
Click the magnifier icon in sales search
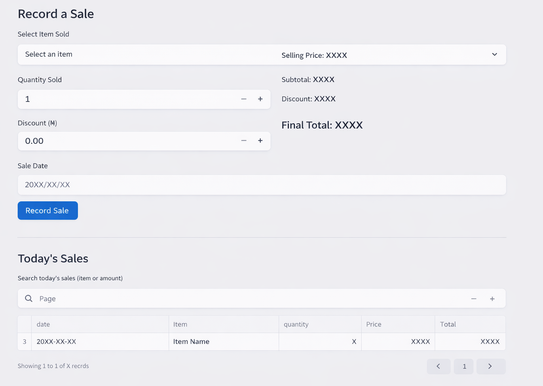(28, 298)
